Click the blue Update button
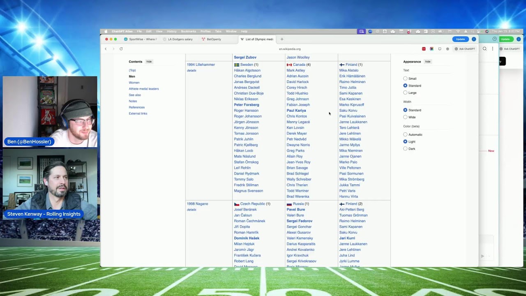This screenshot has height=296, width=526. (x=461, y=39)
